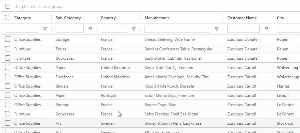
Task: Select the Barricks Conference Table row checkbox
Action: coord(8,49)
